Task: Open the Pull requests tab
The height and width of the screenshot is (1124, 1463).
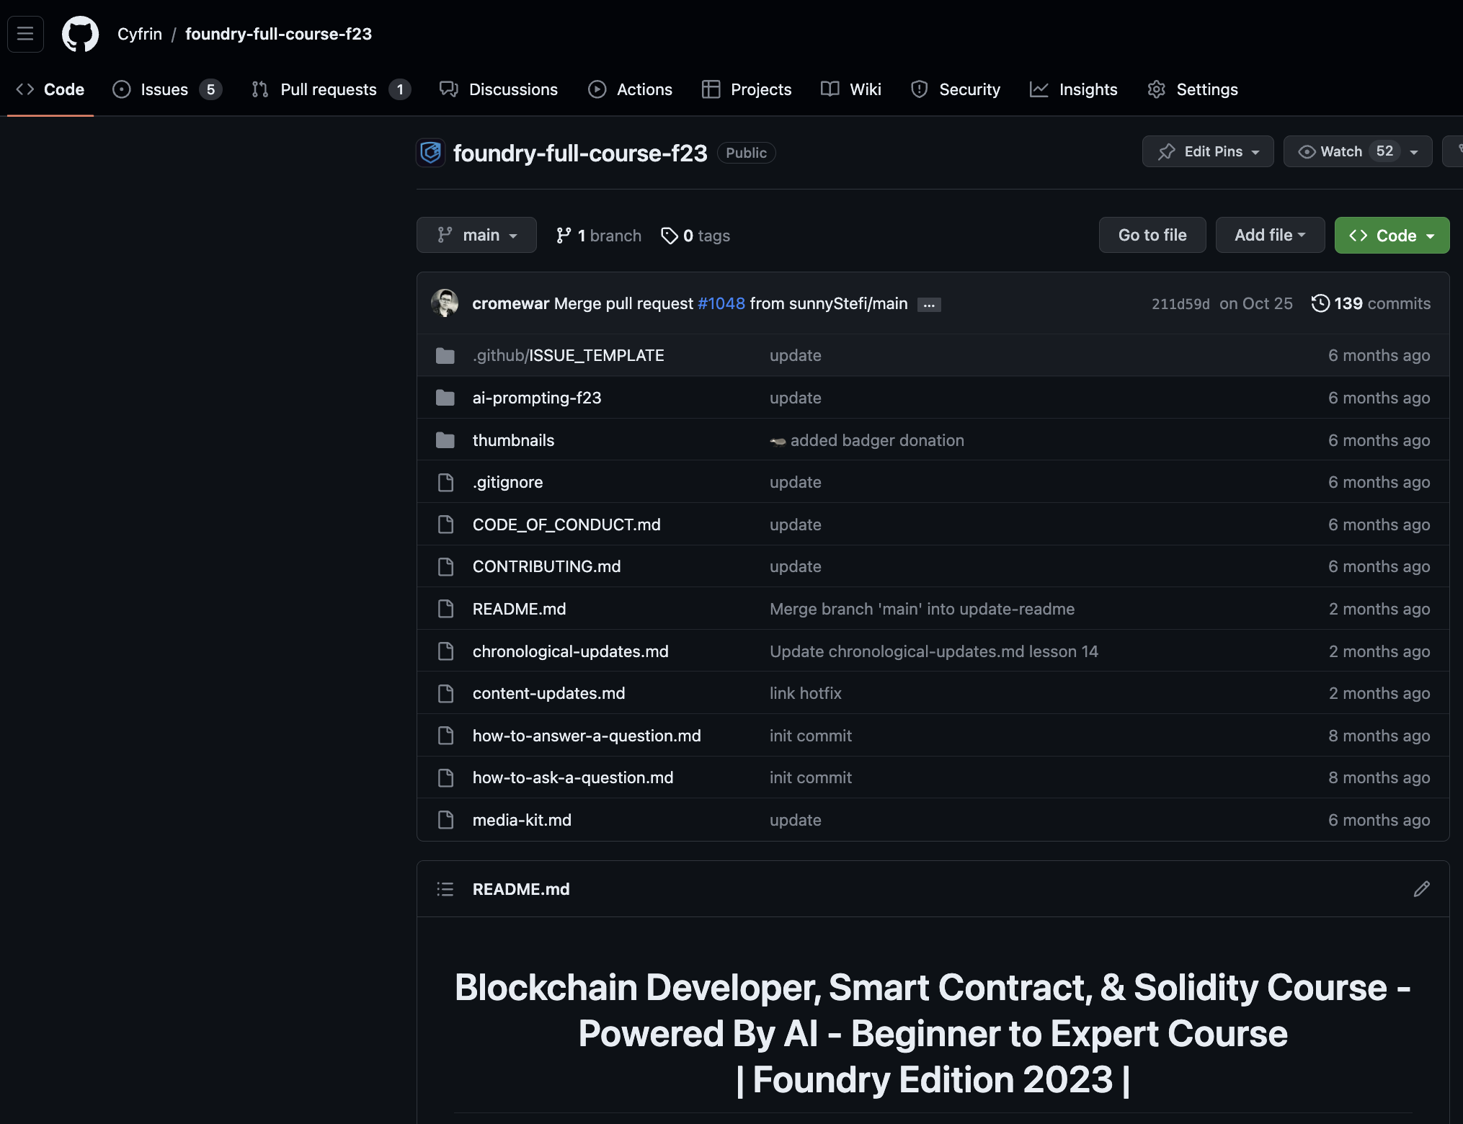Action: (332, 89)
